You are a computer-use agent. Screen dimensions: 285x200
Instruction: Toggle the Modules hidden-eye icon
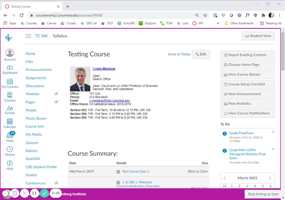(x=56, y=94)
